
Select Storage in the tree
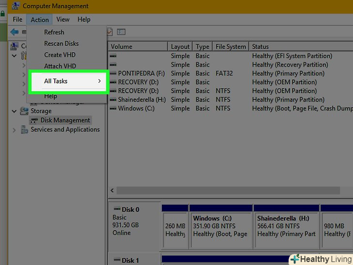[x=41, y=111]
